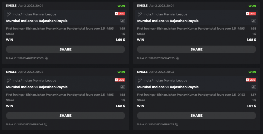Open statistics chart icon on 1.67 odds ticket

coord(254,87)
